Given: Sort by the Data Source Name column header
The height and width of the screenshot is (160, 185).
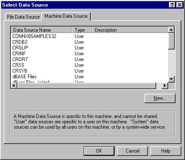Looking at the screenshot, I should [x=41, y=30].
